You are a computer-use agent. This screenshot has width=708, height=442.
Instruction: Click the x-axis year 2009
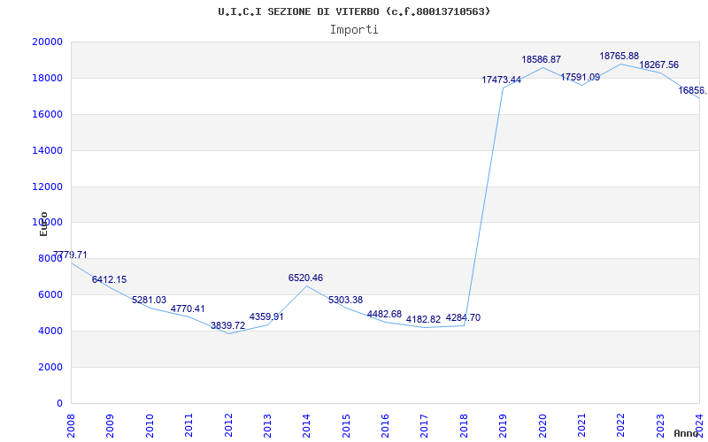click(x=110, y=425)
